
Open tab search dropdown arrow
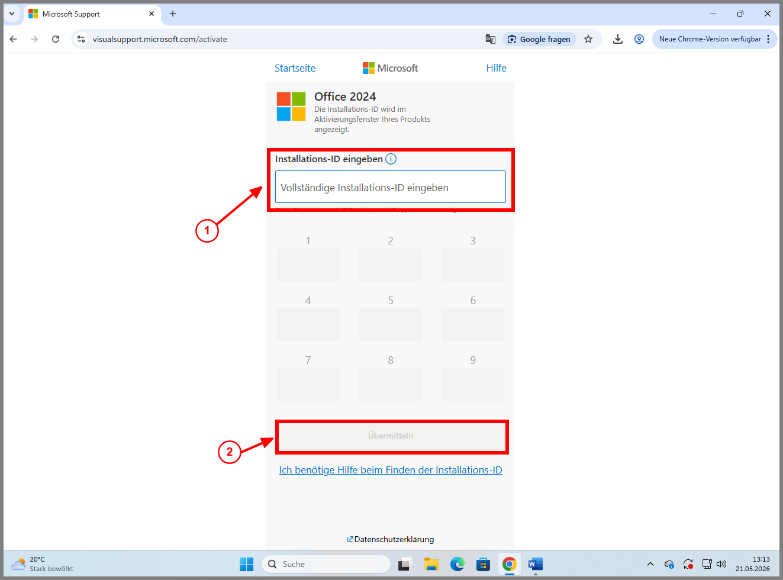12,14
